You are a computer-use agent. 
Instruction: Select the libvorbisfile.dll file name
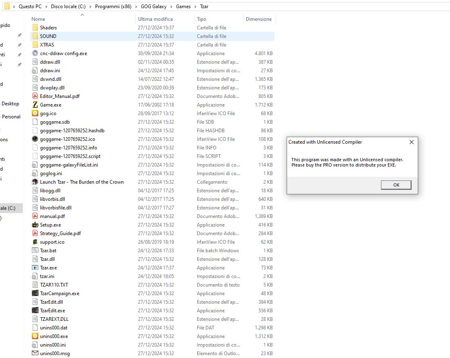click(x=56, y=208)
